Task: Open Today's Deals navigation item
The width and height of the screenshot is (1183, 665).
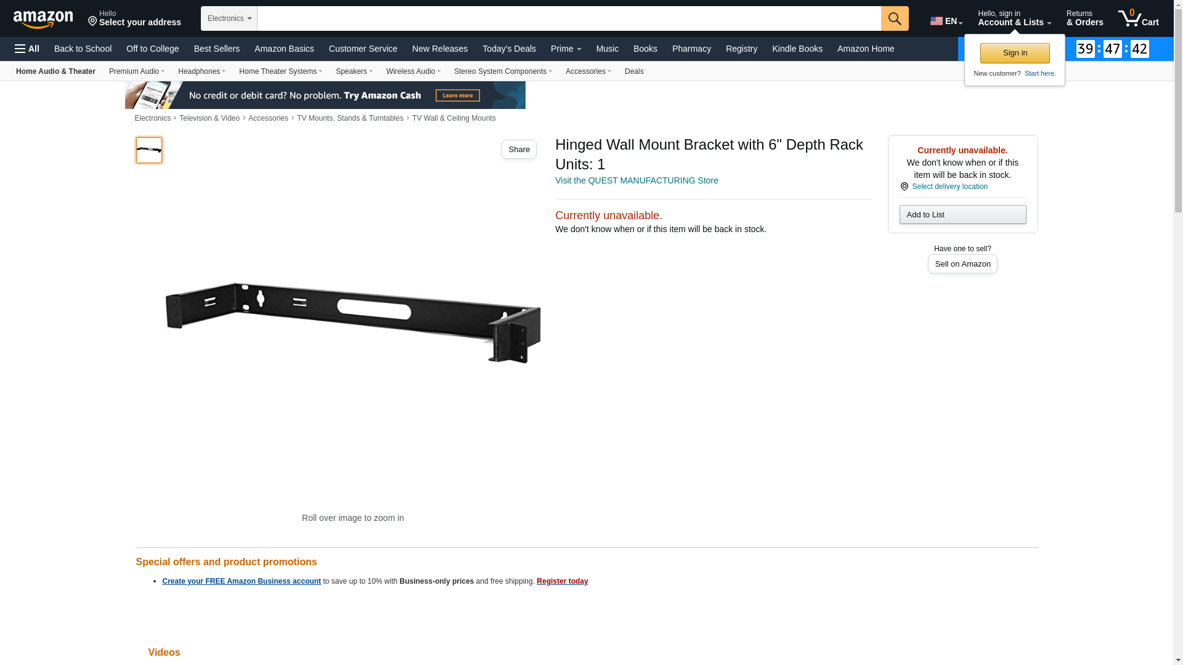Action: pos(509,49)
